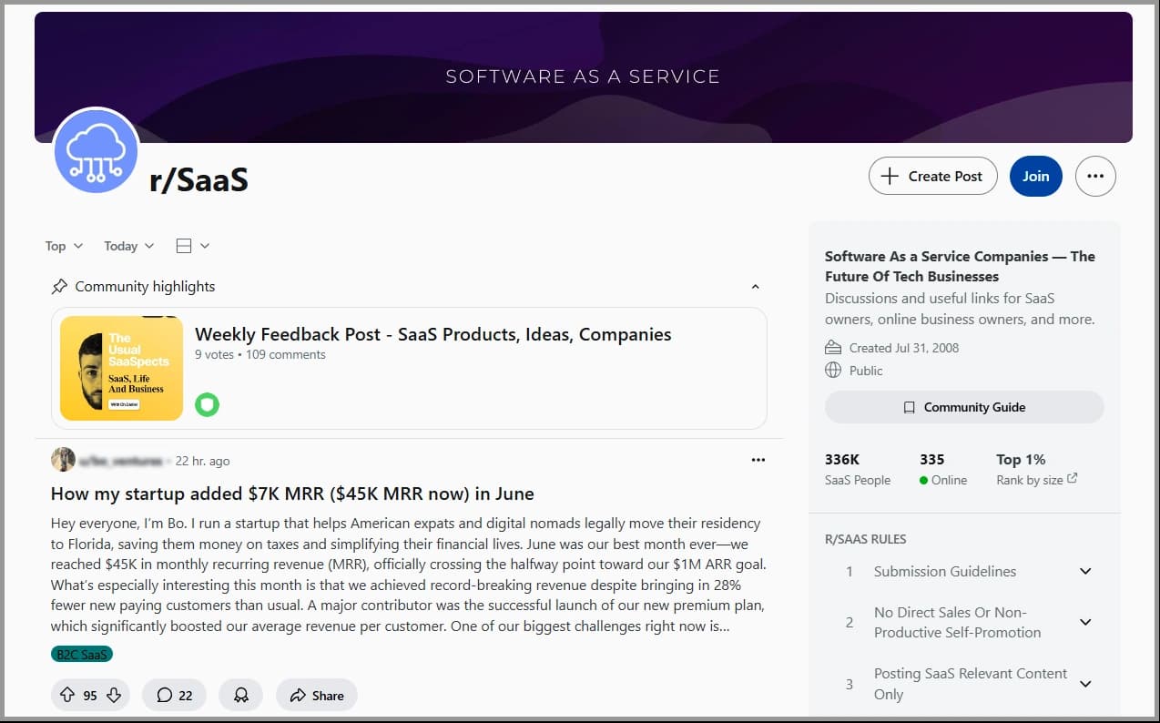
Task: Click the 336K SaaS People count
Action: pos(857,469)
